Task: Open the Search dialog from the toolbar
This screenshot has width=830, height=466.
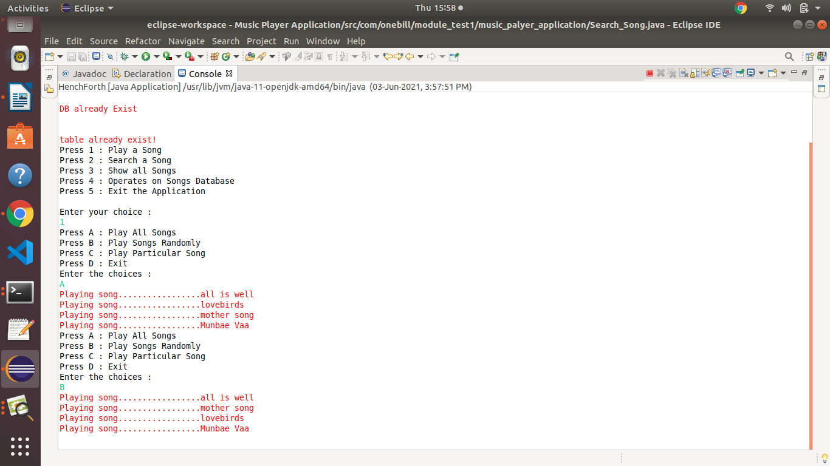Action: tap(789, 56)
